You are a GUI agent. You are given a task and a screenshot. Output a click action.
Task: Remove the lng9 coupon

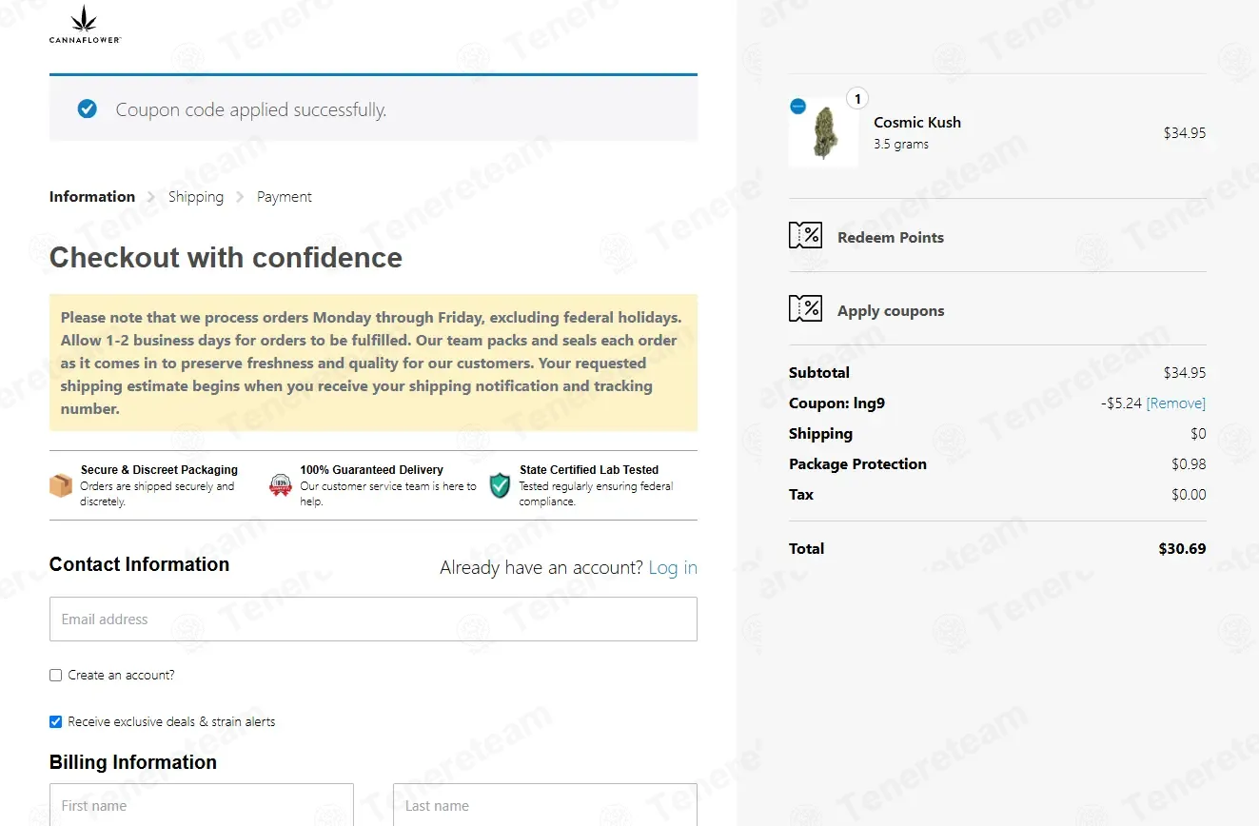[1176, 403]
